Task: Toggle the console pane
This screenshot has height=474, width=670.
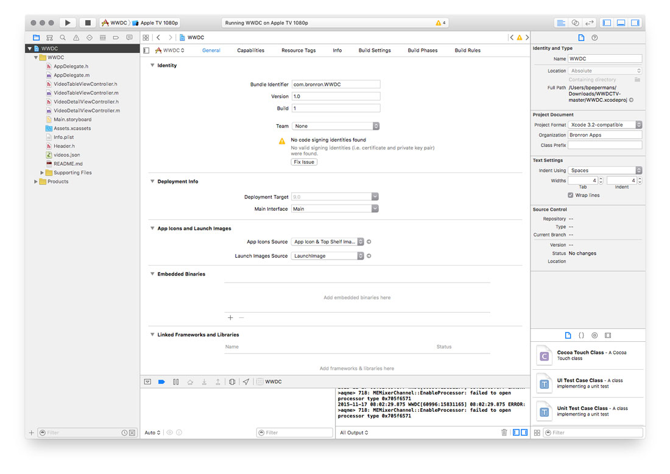Action: 524,433
